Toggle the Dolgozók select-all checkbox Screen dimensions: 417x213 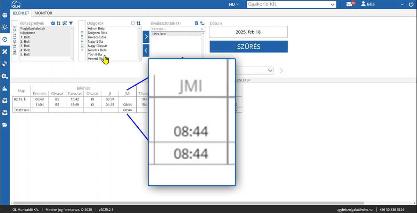133,23
